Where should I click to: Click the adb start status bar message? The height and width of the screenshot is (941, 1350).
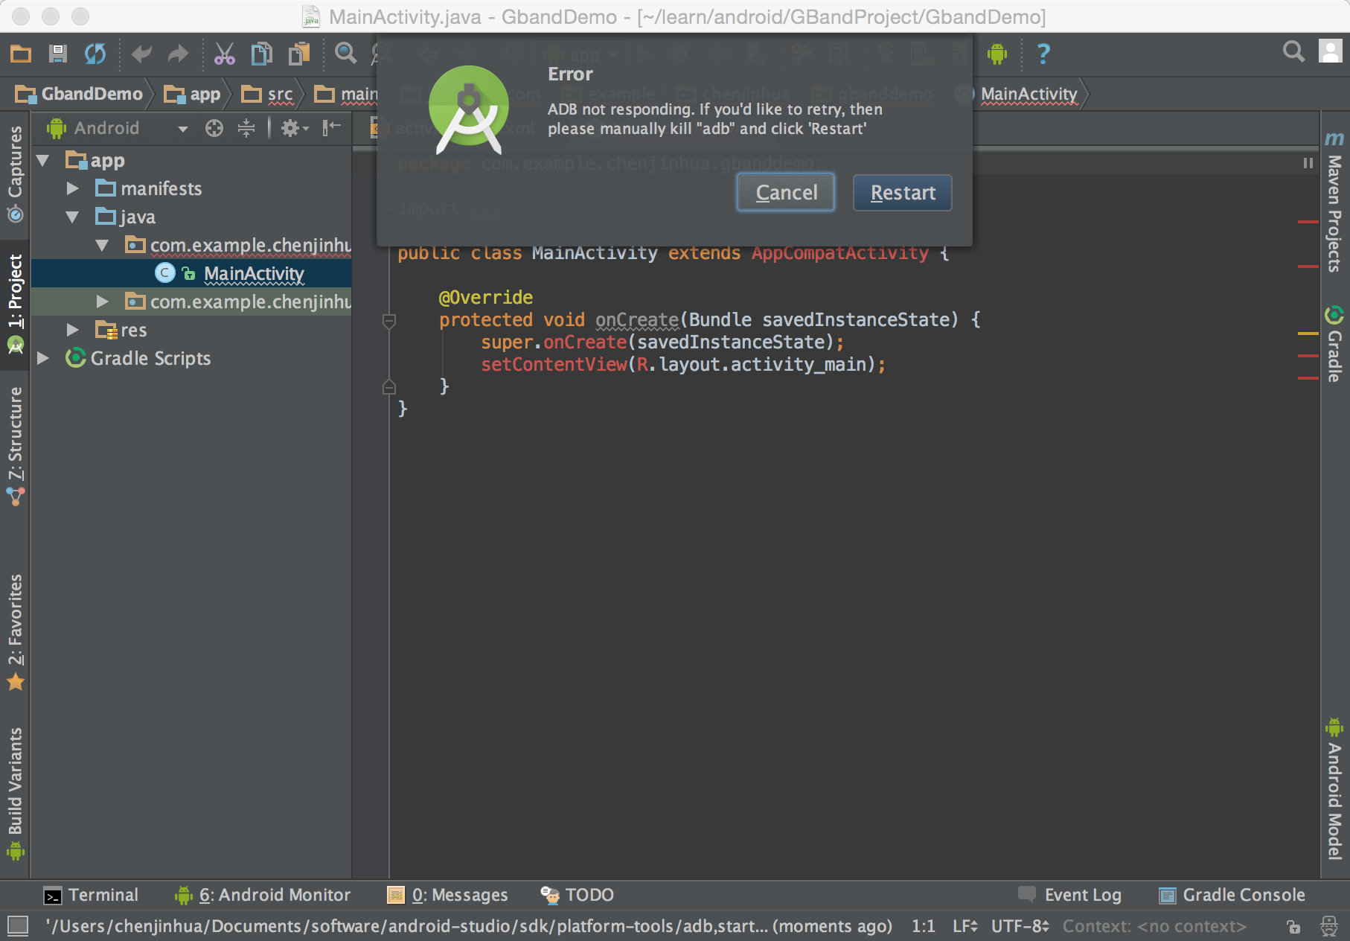pyautogui.click(x=469, y=926)
